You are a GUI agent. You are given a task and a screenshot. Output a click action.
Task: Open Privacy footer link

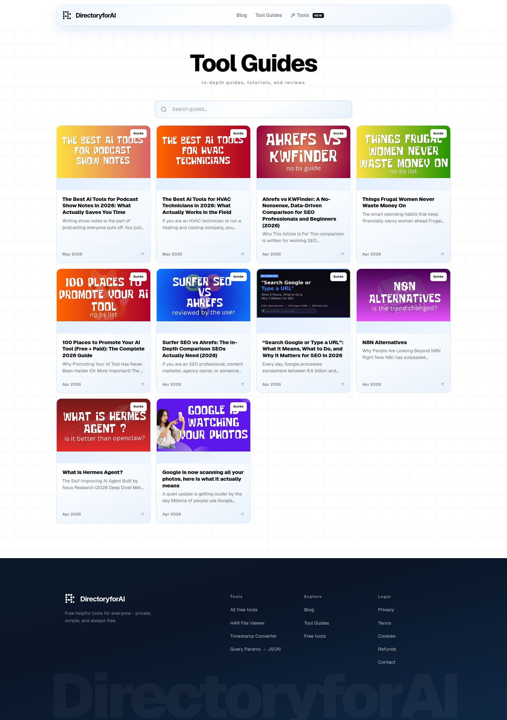pos(386,610)
